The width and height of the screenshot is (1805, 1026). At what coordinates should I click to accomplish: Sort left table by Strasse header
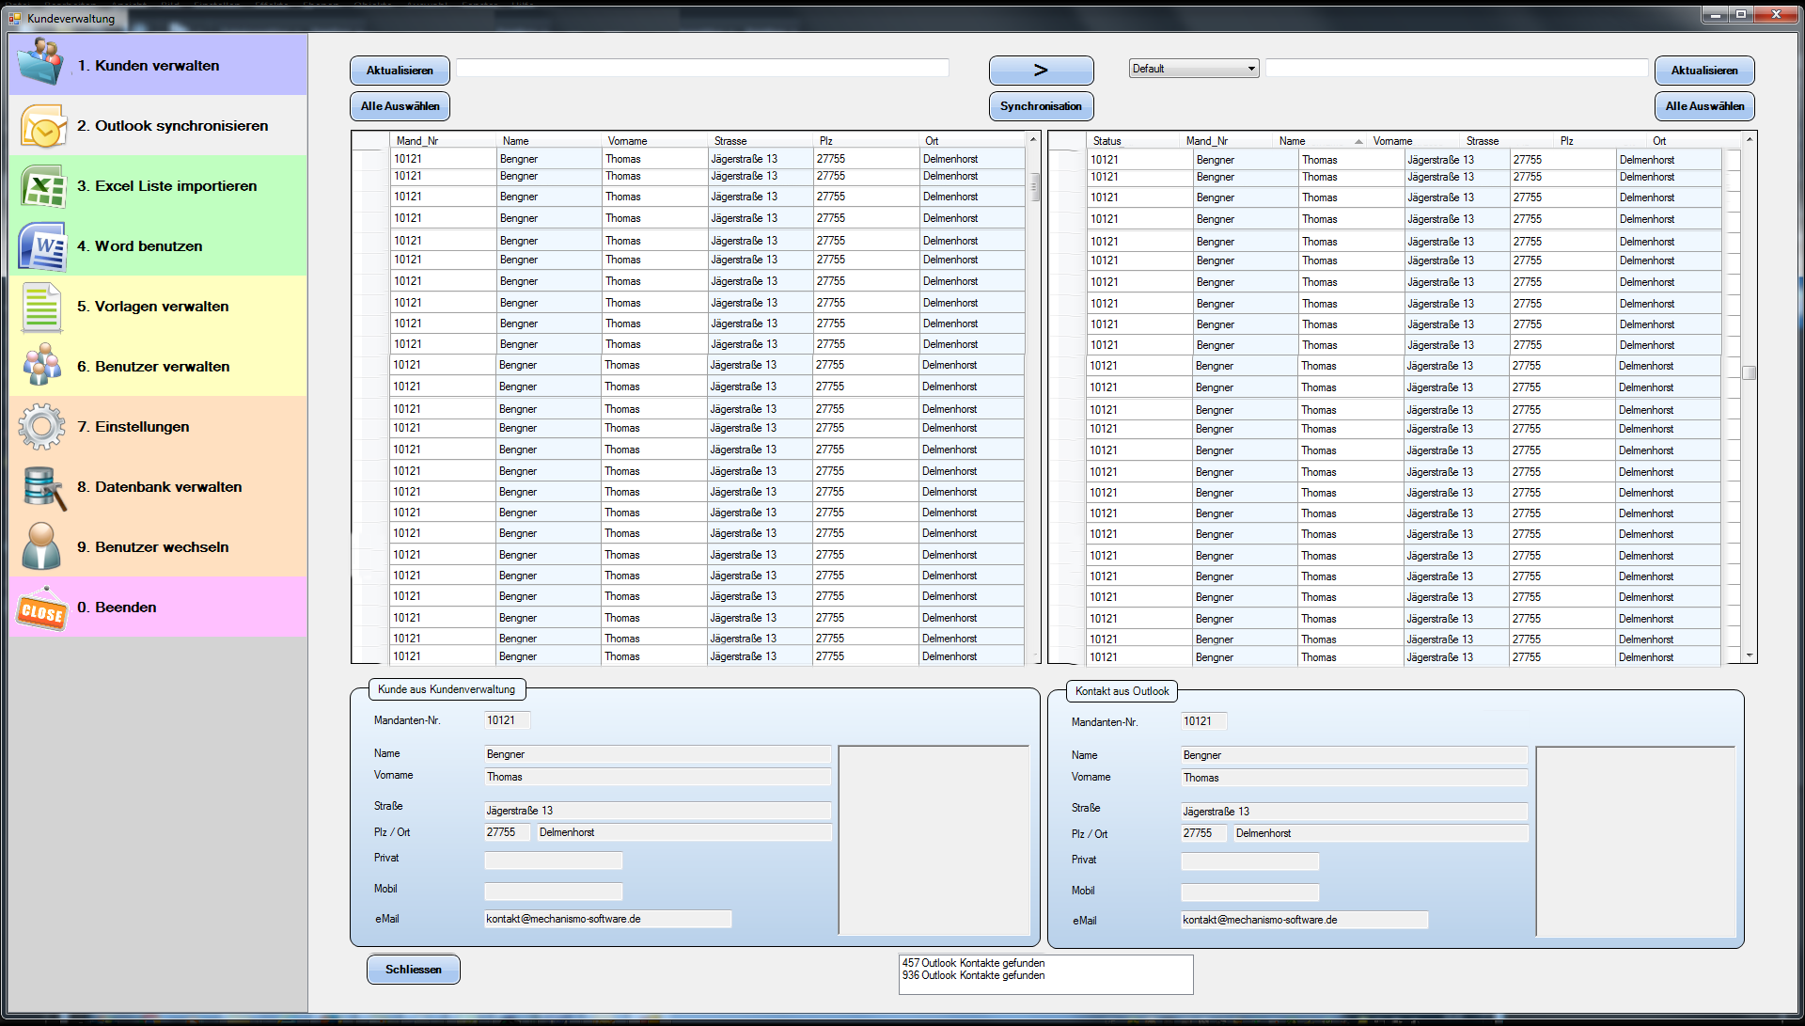pyautogui.click(x=760, y=141)
